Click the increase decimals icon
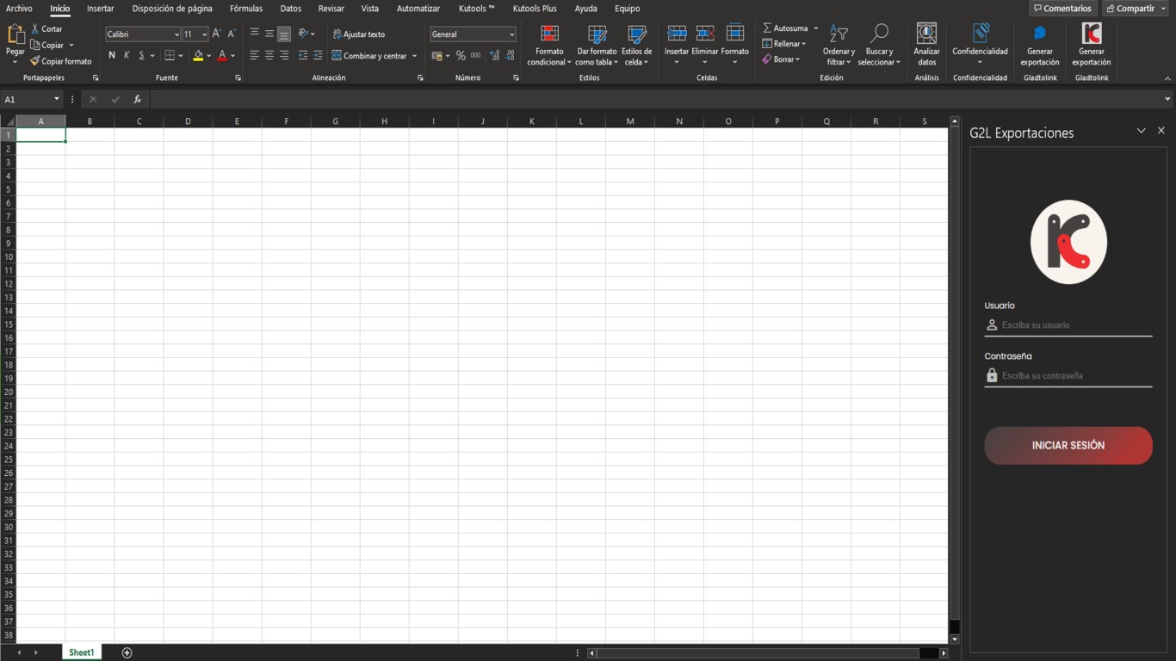Viewport: 1176px width, 661px height. 494,56
